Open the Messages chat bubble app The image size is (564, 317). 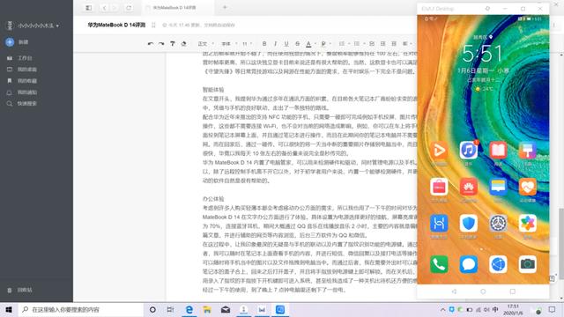(x=468, y=264)
